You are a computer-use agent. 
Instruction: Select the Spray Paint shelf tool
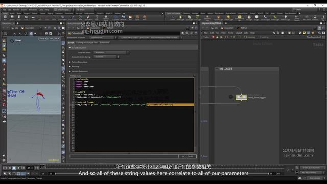click(88, 18)
